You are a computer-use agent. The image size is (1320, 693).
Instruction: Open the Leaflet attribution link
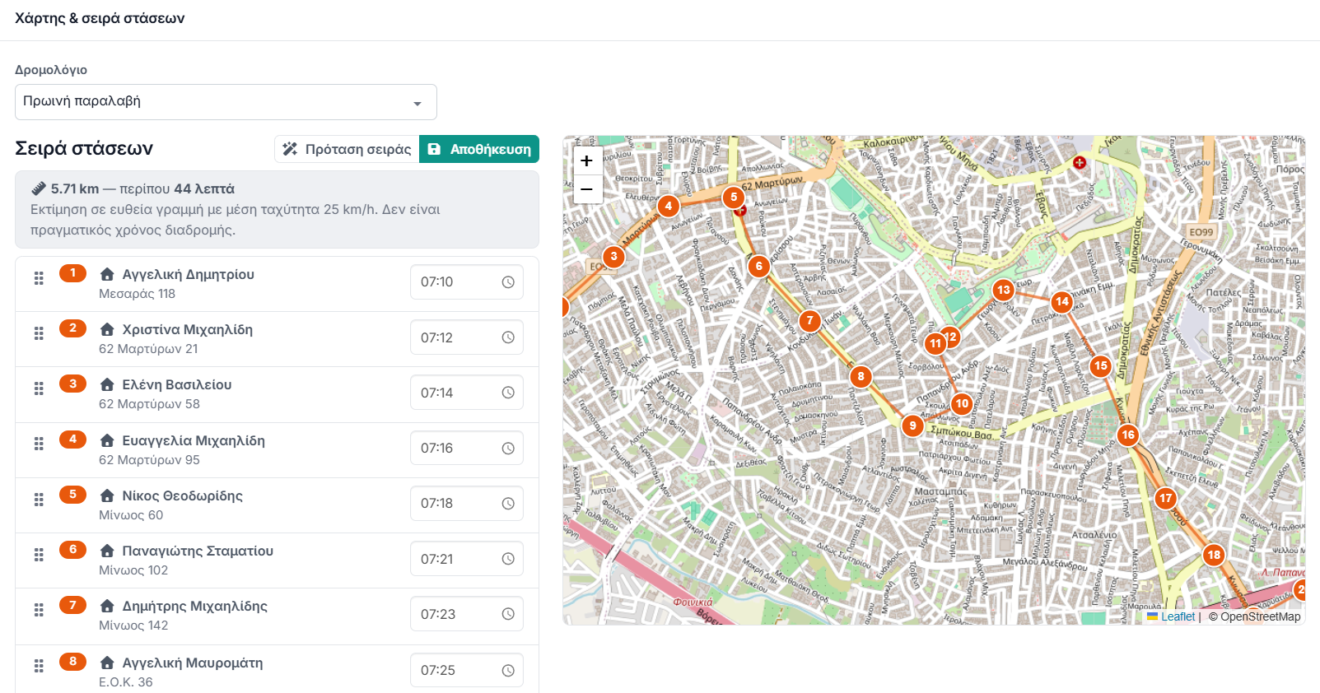pyautogui.click(x=1171, y=616)
